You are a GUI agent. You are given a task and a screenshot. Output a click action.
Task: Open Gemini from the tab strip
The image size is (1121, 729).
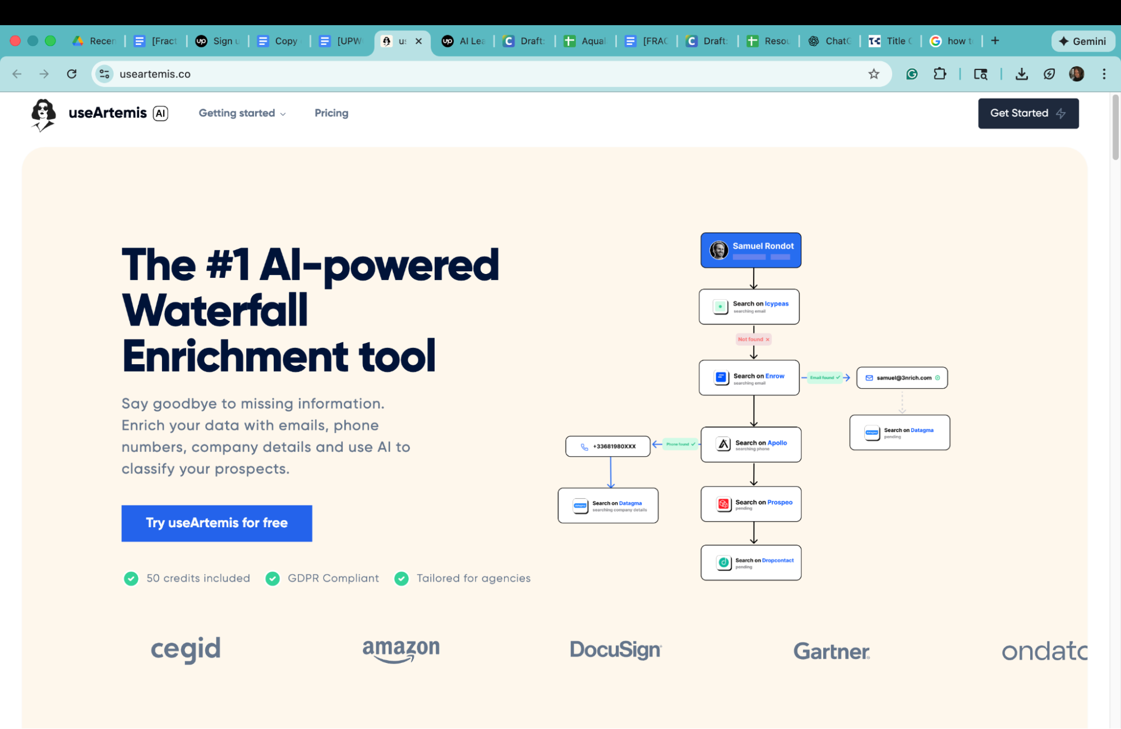click(1082, 41)
